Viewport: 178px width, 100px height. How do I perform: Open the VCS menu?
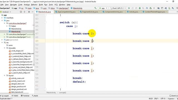(x=56, y=5)
